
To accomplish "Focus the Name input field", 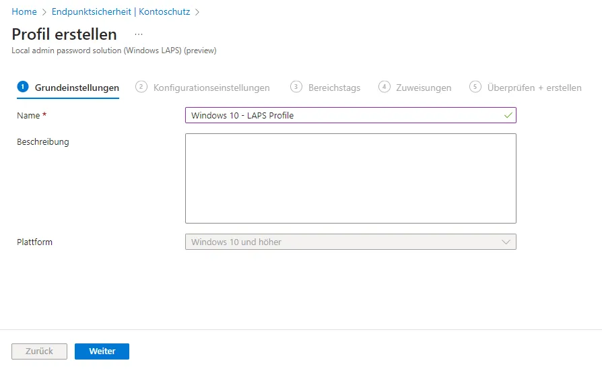I will [x=343, y=115].
